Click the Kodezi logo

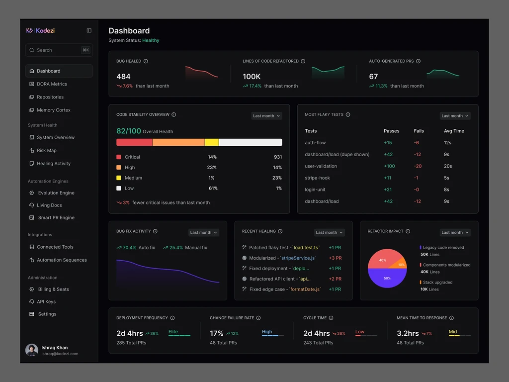[41, 30]
